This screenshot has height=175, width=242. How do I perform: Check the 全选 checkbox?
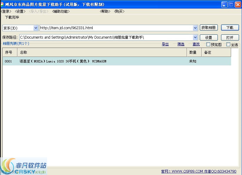point(228,44)
